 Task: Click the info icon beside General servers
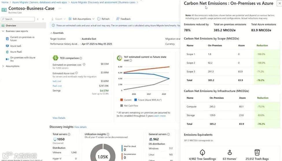pyautogui.click(x=169, y=134)
